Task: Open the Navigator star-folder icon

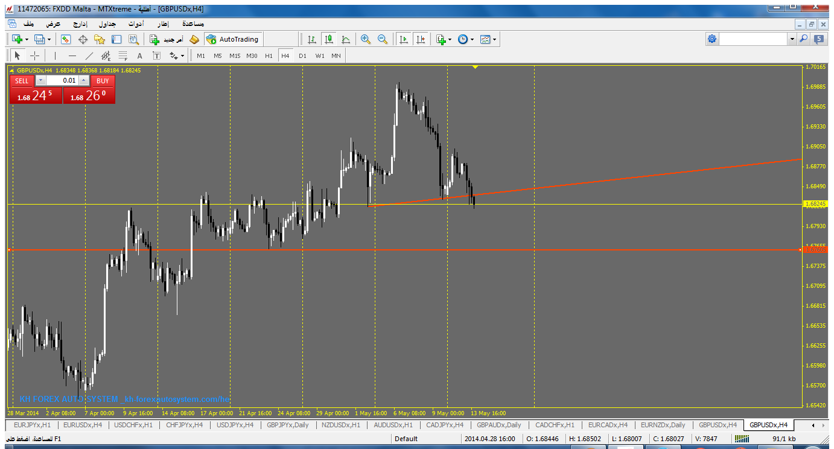Action: (x=100, y=39)
